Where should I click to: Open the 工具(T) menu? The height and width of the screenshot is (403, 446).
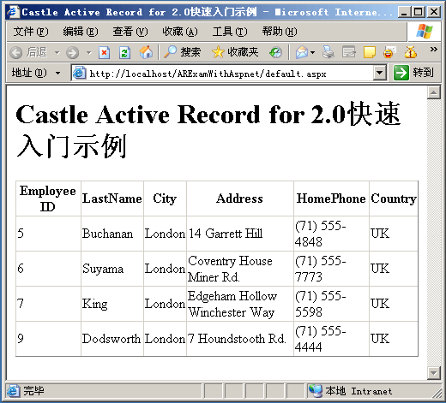[x=230, y=32]
